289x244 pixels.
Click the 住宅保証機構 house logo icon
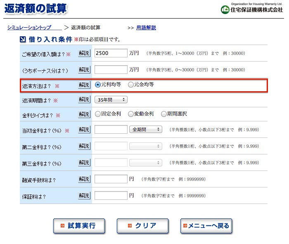(225, 9)
